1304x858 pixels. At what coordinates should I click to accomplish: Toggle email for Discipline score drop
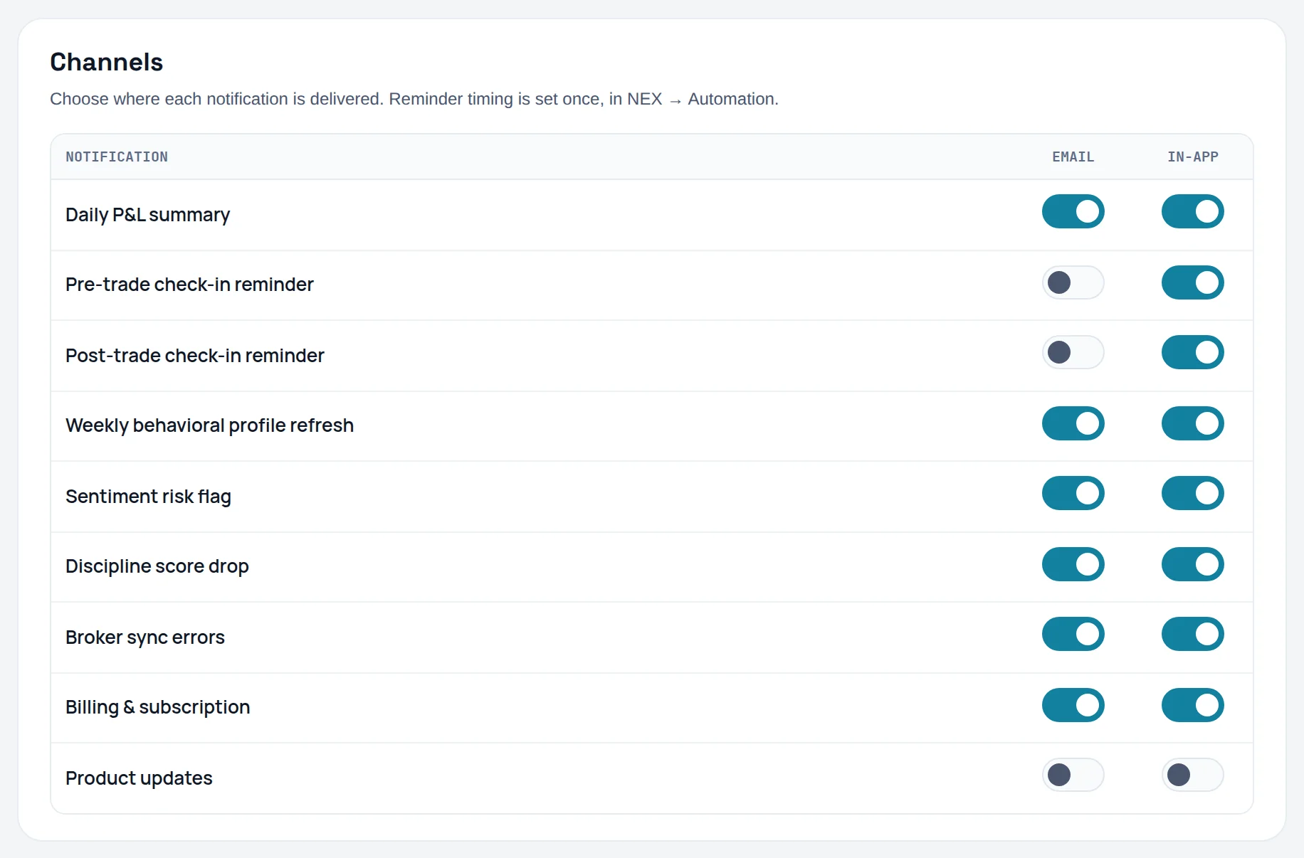[x=1073, y=564]
